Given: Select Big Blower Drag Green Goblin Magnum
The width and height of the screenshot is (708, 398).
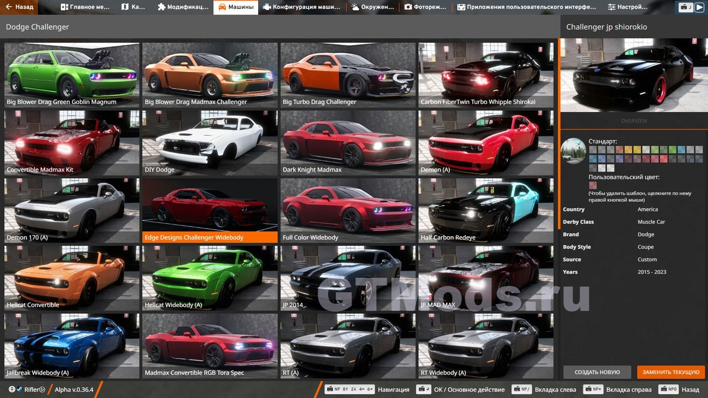Looking at the screenshot, I should tap(72, 75).
